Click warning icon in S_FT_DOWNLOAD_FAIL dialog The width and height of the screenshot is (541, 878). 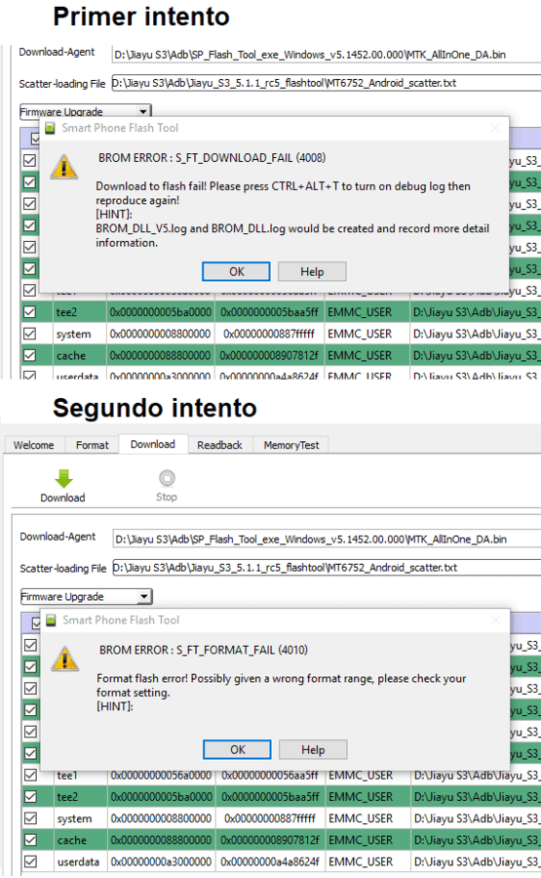(x=63, y=166)
